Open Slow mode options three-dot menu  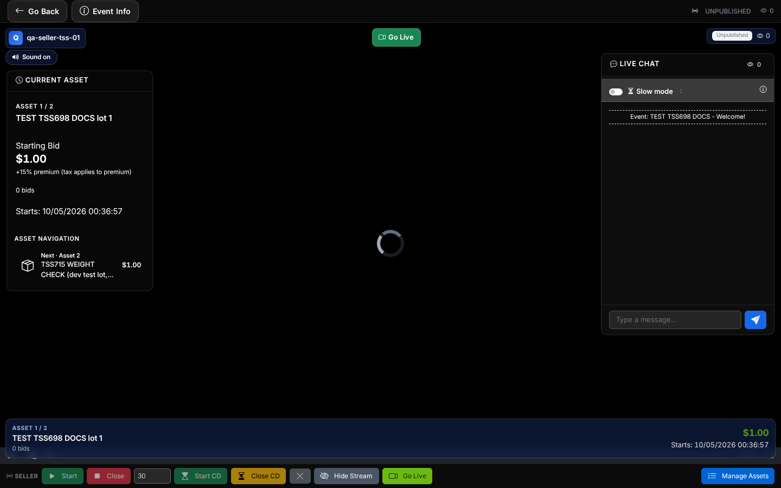pyautogui.click(x=681, y=92)
